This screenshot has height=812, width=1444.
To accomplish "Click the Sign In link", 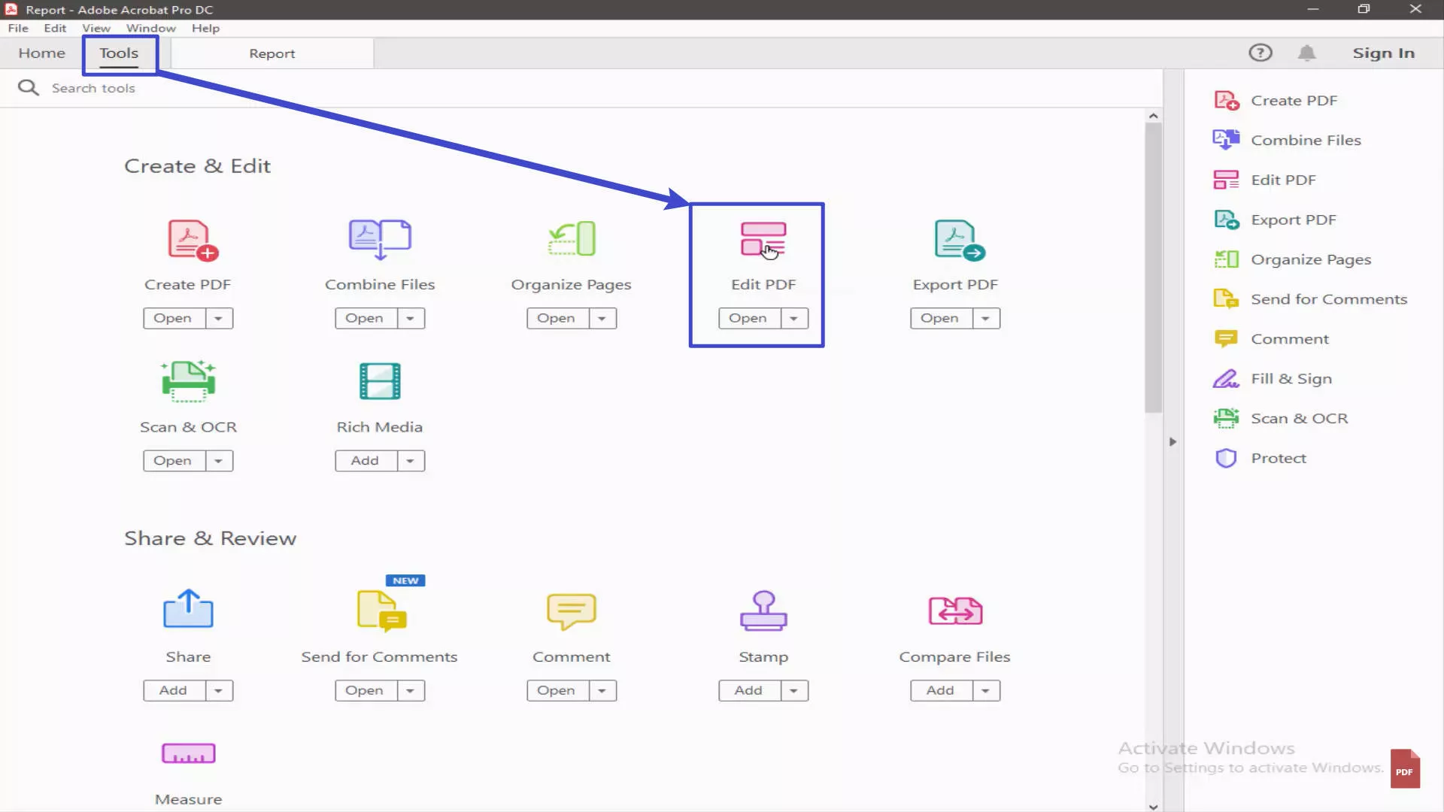I will pyautogui.click(x=1383, y=53).
